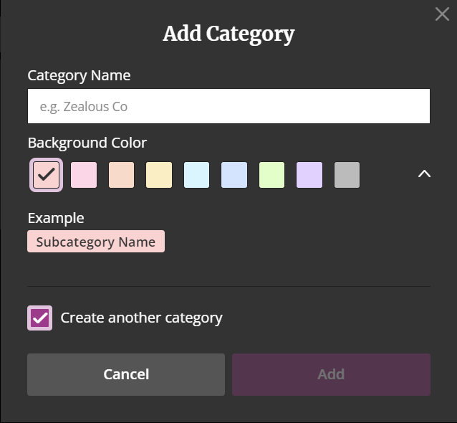Pick the gray background color swatch
The width and height of the screenshot is (457, 423).
click(347, 175)
